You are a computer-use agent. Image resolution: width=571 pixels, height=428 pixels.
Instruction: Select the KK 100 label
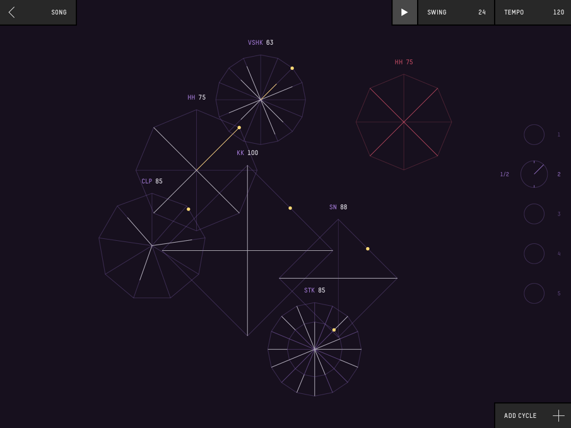point(247,153)
